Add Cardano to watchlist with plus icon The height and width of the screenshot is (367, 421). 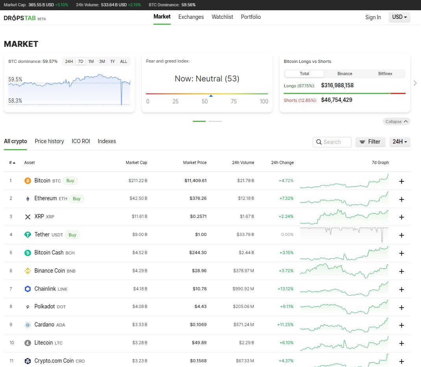click(401, 325)
